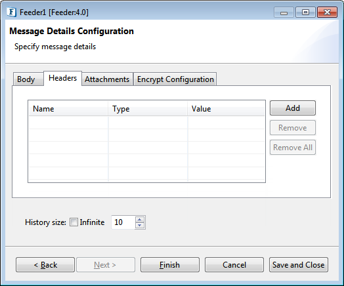The height and width of the screenshot is (286, 344).
Task: Click Save and Close button
Action: coord(299,265)
